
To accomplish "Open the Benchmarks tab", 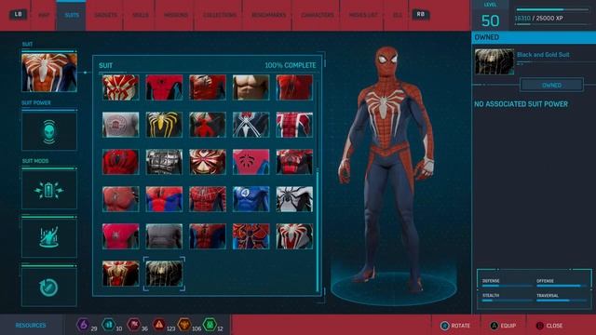I will pos(269,15).
